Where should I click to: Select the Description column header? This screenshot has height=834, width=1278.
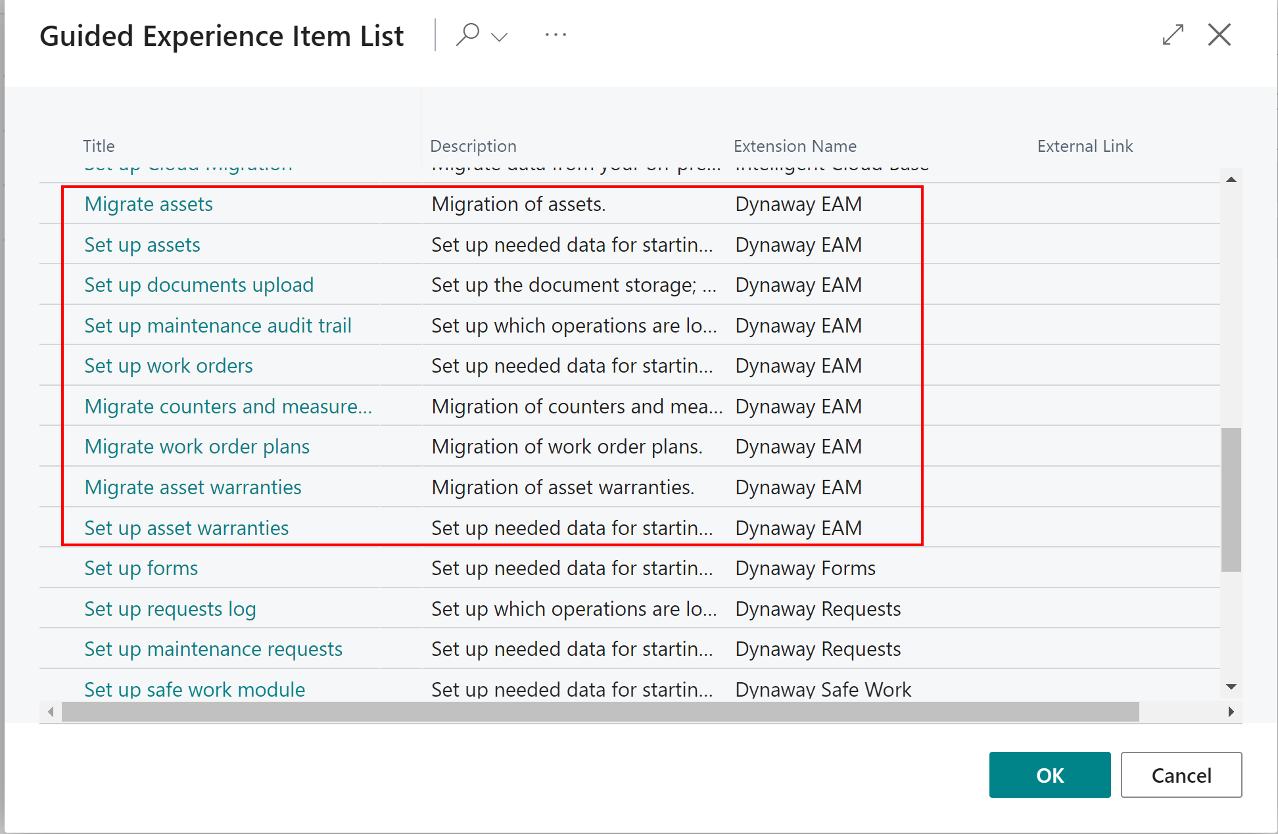(473, 146)
